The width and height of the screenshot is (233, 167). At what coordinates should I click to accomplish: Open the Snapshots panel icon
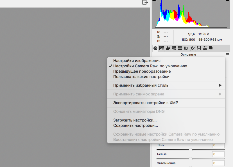211,48
